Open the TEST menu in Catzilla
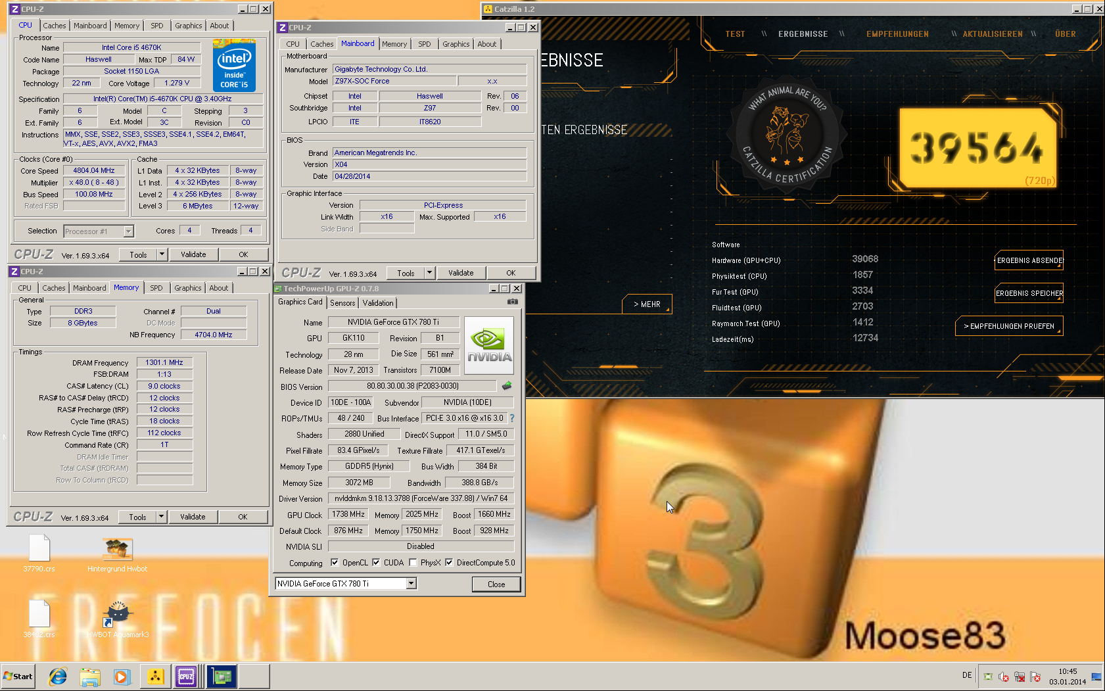The image size is (1105, 691). (735, 34)
